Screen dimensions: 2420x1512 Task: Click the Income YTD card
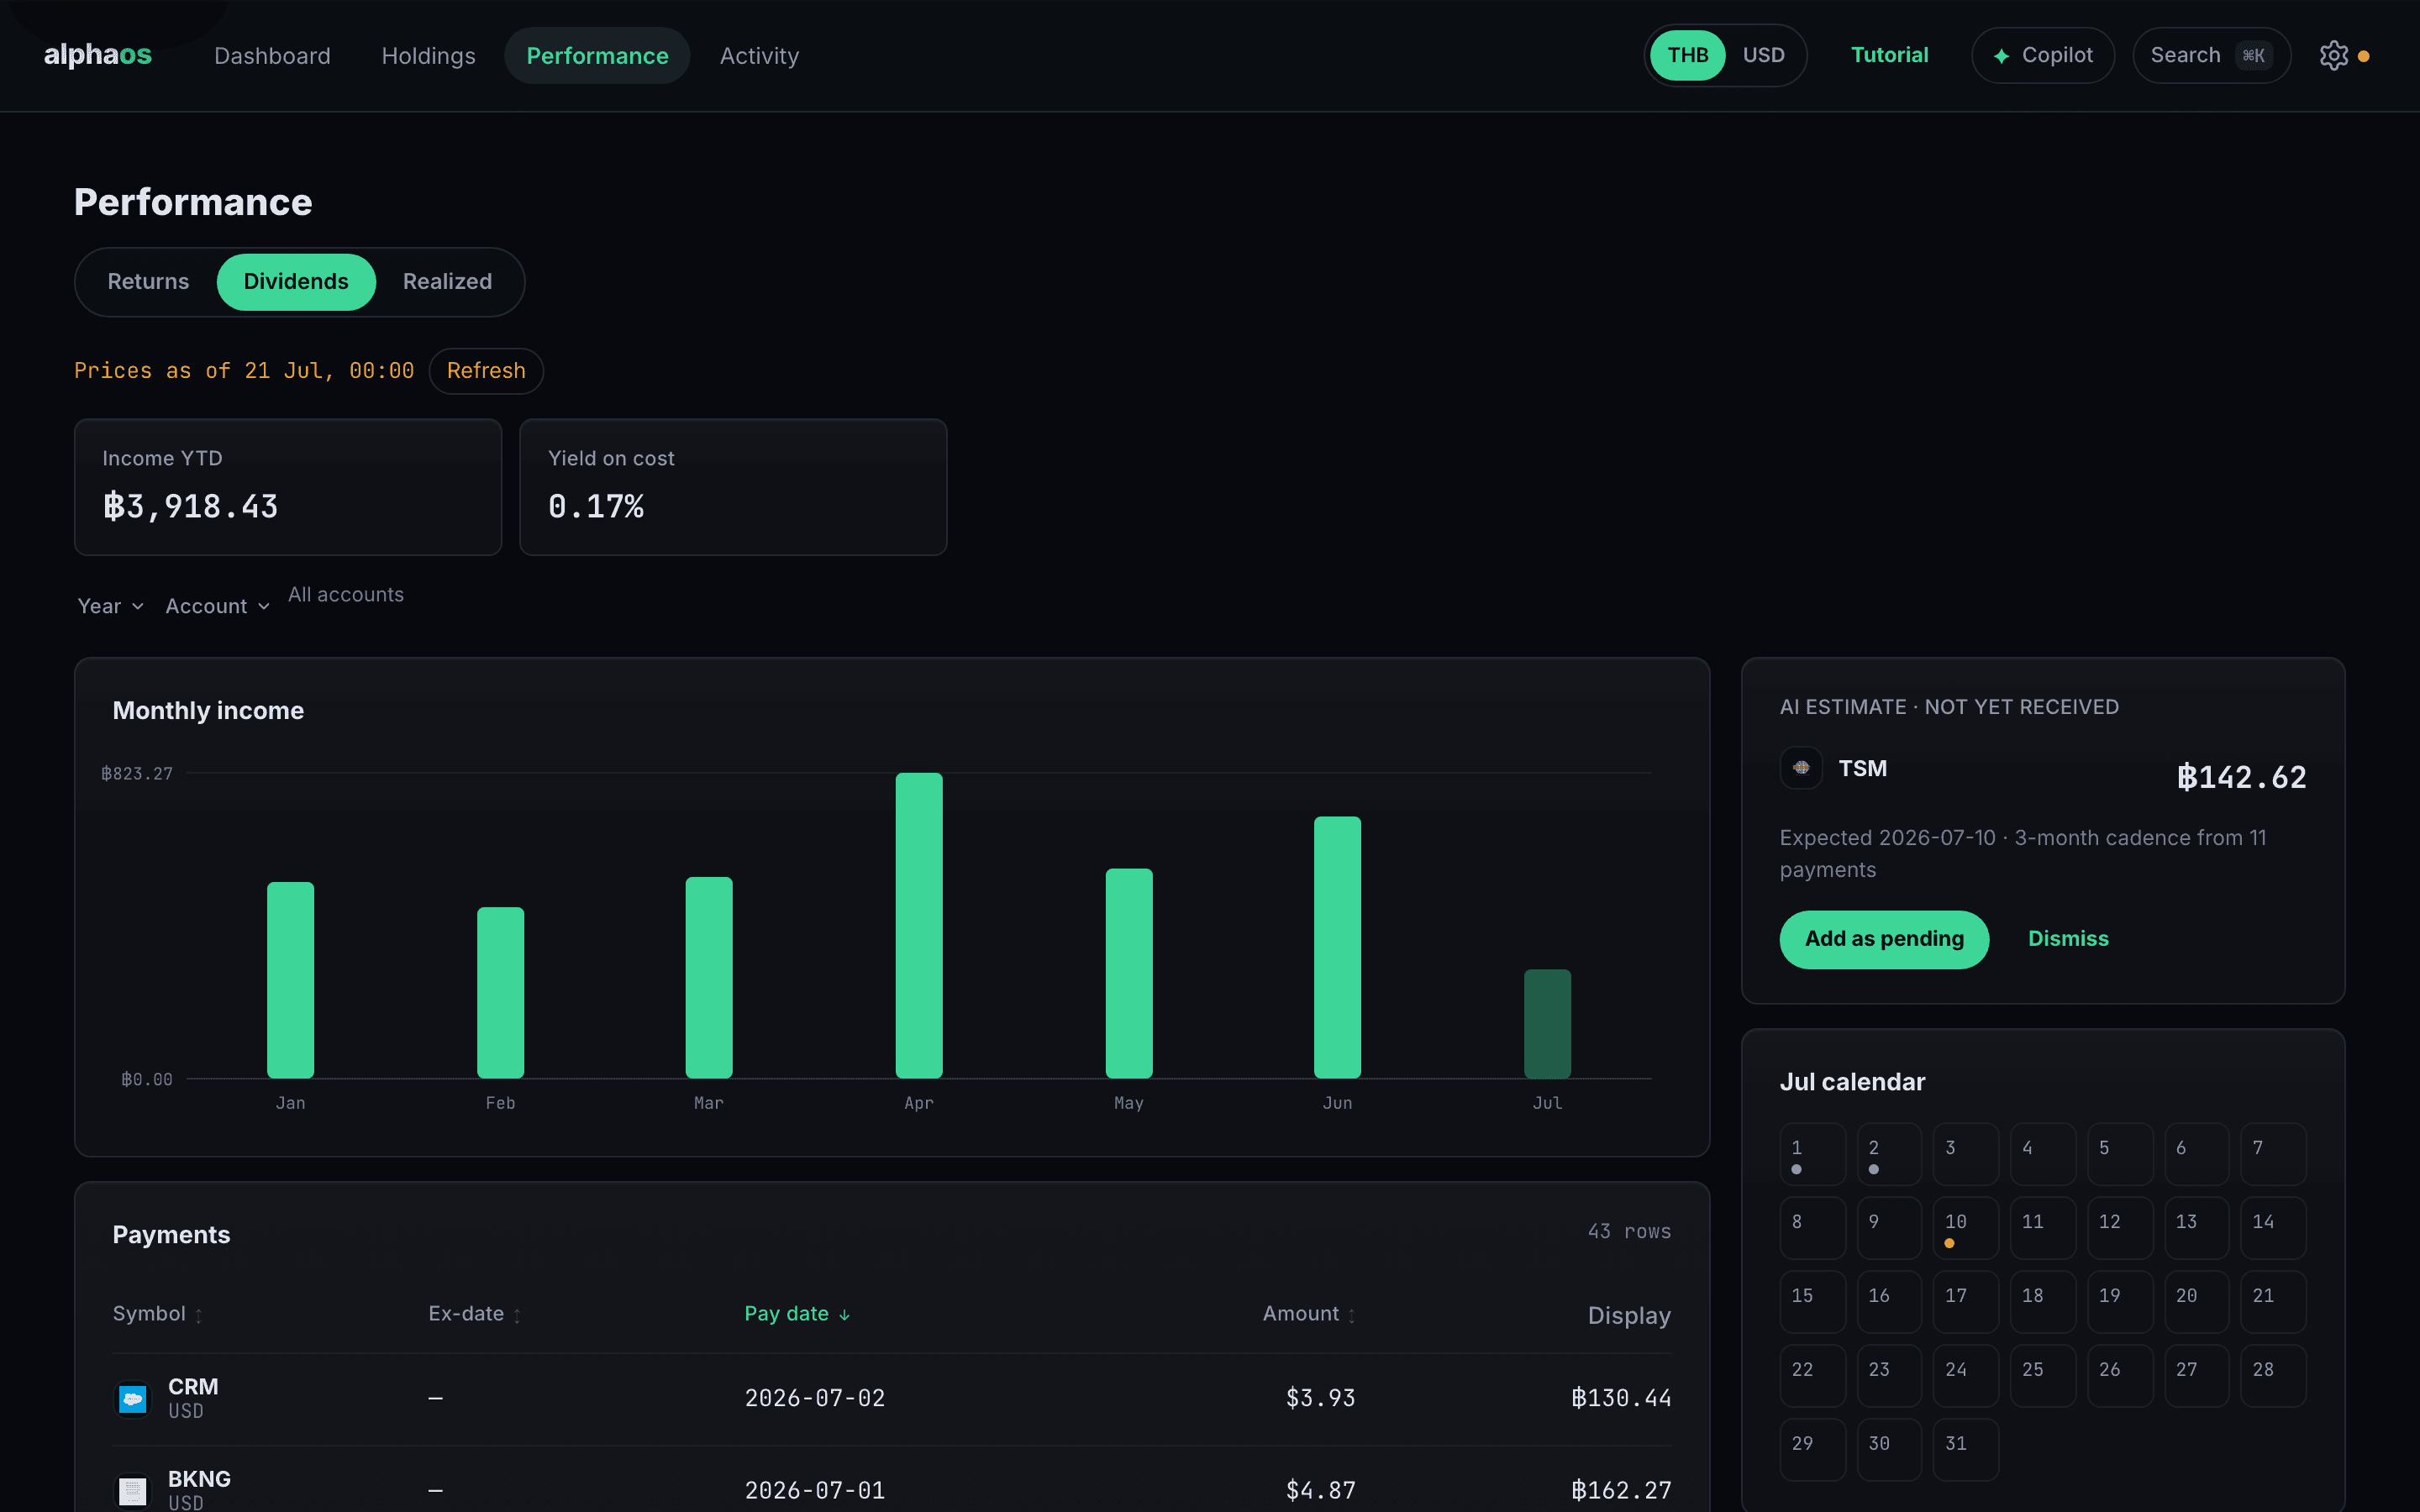click(x=288, y=487)
